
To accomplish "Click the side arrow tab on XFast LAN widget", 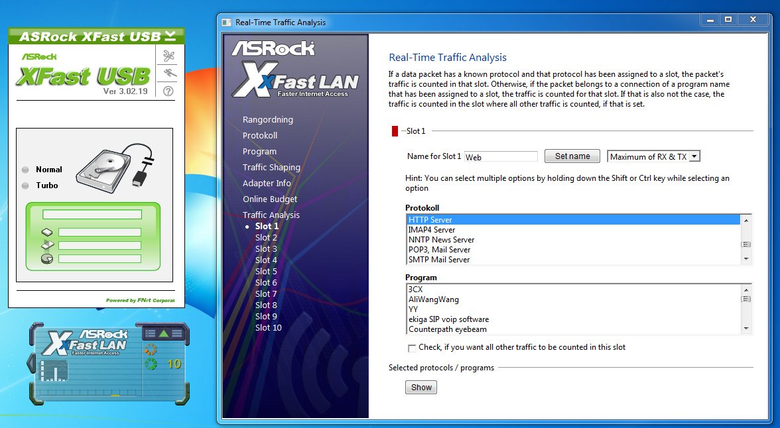I will [x=31, y=362].
